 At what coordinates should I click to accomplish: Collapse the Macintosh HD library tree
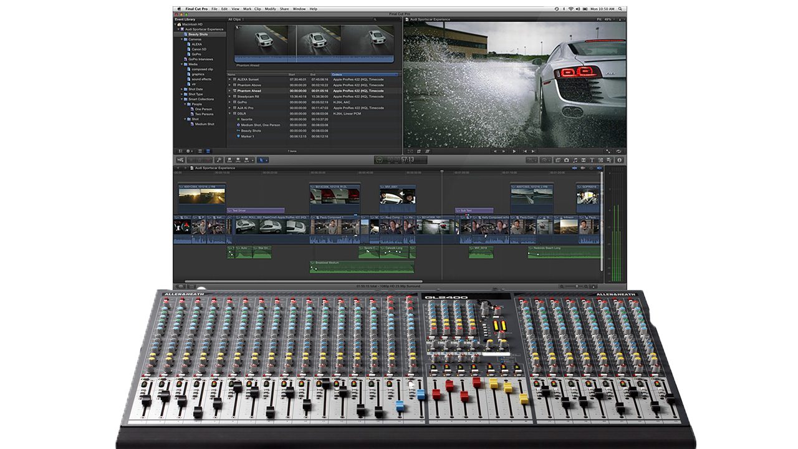[176, 24]
